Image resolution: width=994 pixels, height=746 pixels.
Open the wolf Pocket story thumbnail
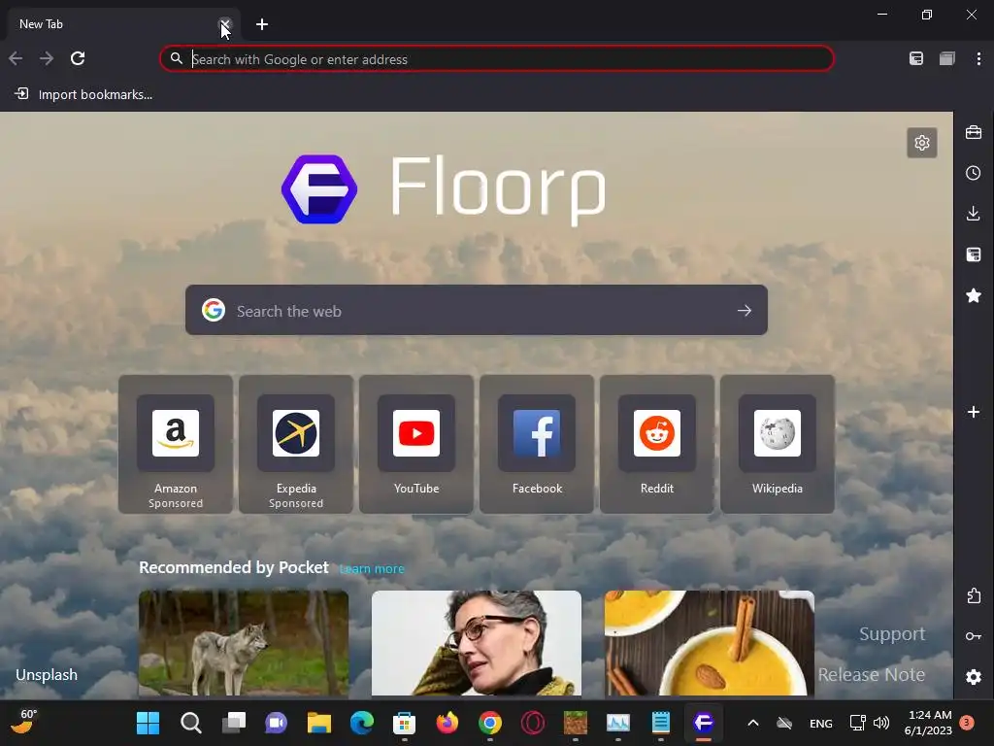click(244, 643)
